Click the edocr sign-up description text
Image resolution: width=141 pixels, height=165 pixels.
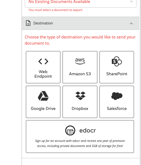pyautogui.click(x=80, y=143)
